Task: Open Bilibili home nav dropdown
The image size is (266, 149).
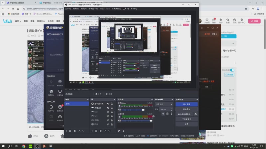Action: [x=18, y=21]
